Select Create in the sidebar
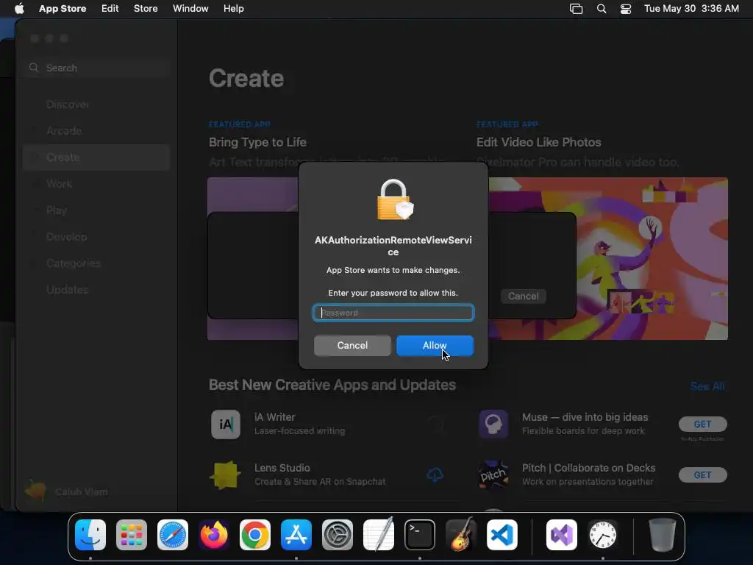The width and height of the screenshot is (753, 565). (96, 157)
